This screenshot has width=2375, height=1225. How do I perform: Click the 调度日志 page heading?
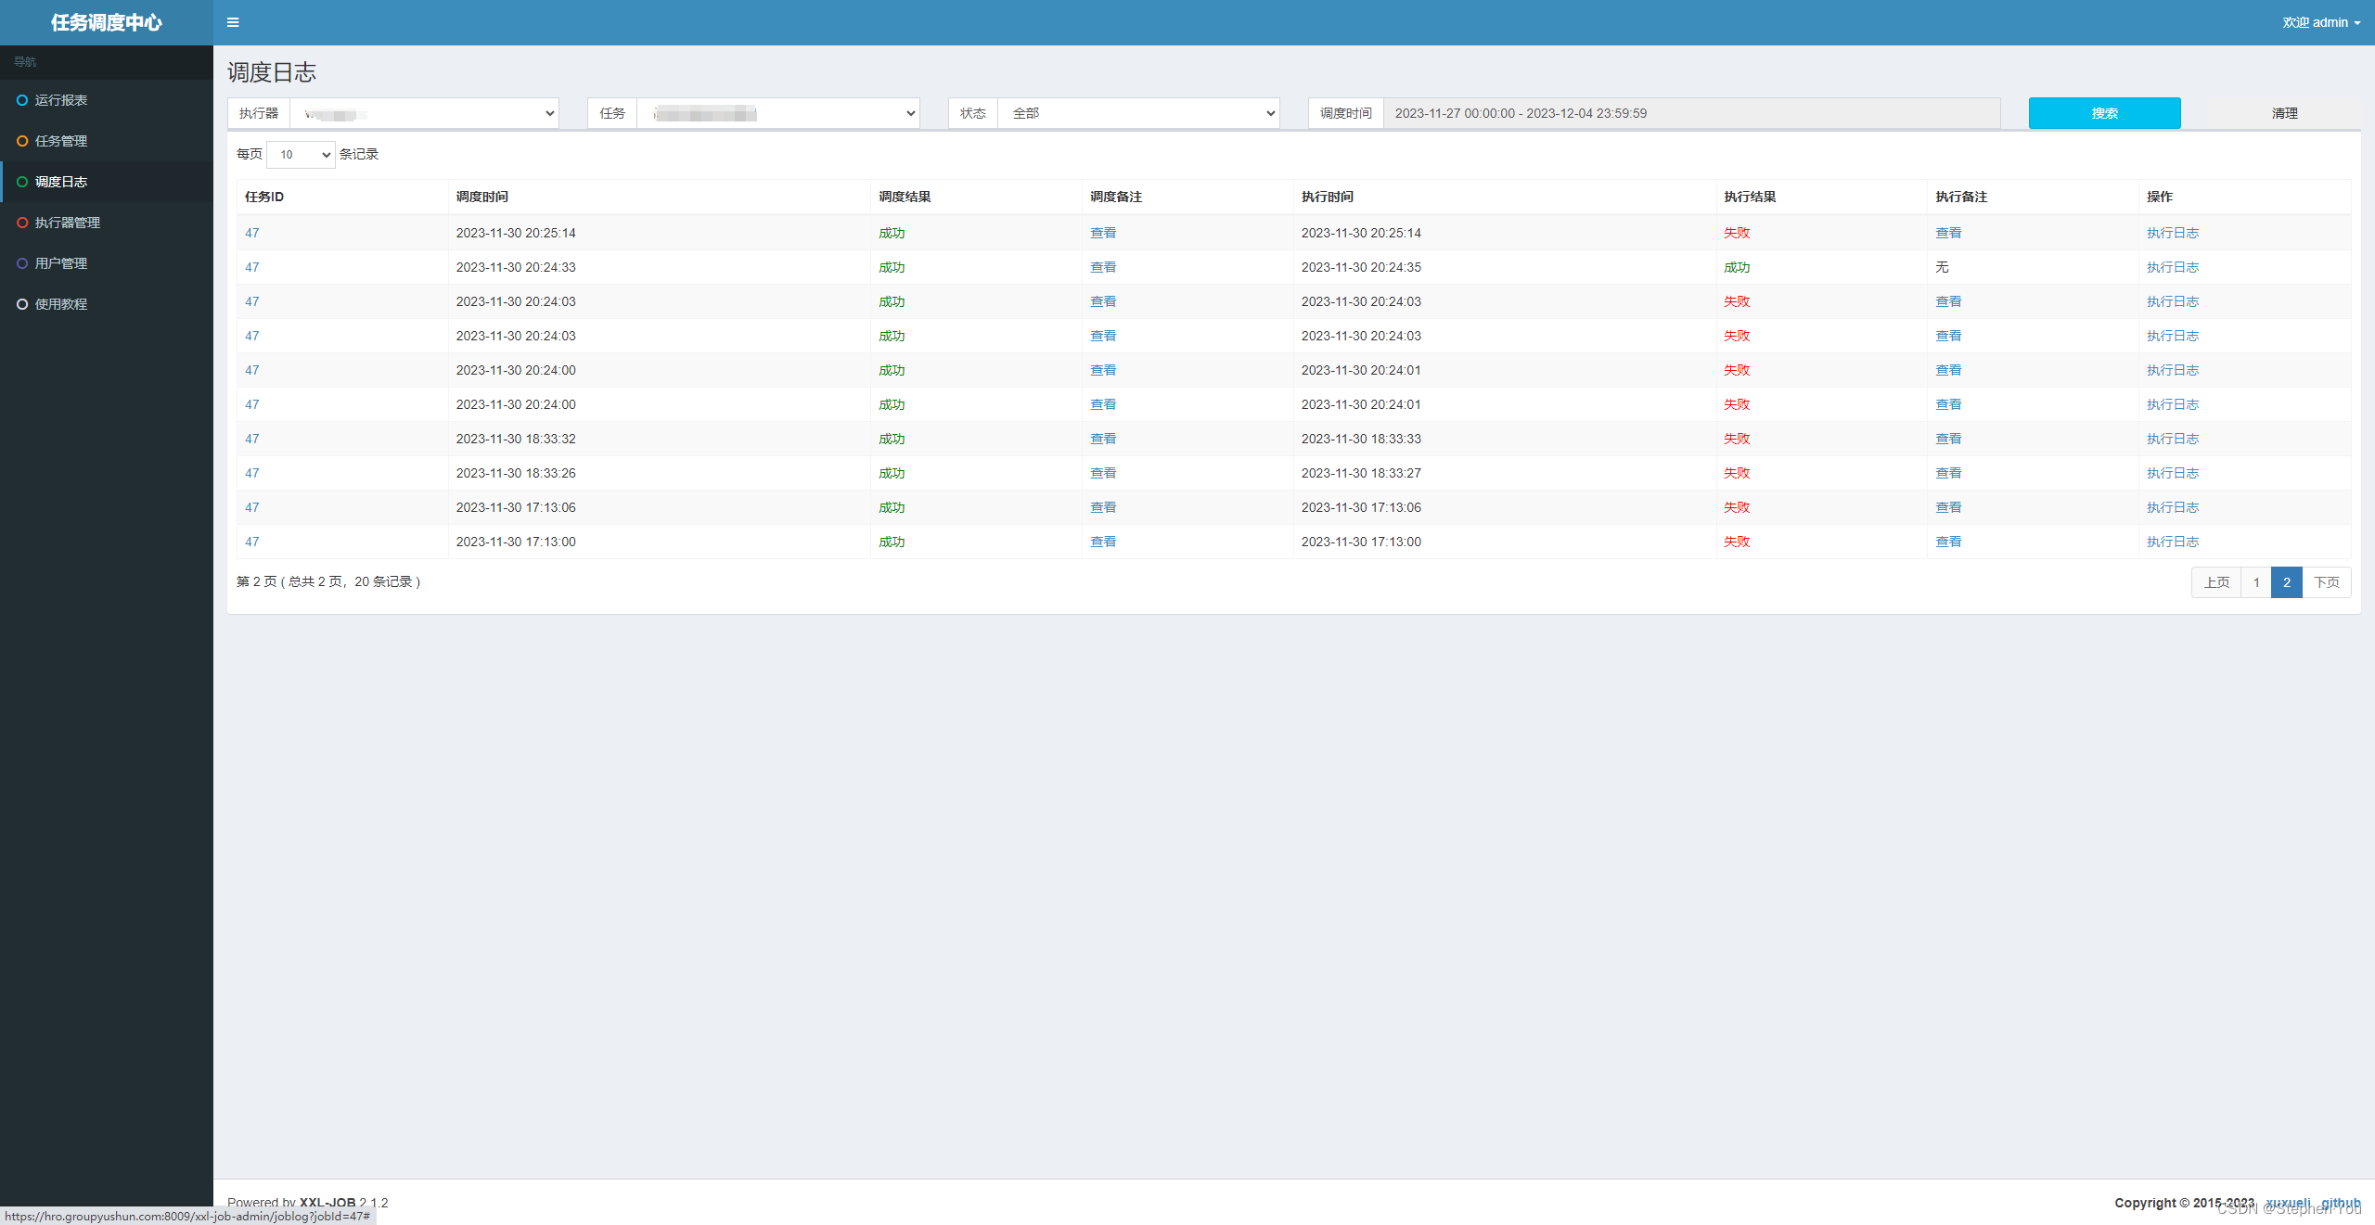pyautogui.click(x=272, y=72)
